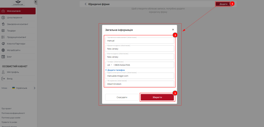
Task: Click the legal address field
Action: [x=139, y=49]
